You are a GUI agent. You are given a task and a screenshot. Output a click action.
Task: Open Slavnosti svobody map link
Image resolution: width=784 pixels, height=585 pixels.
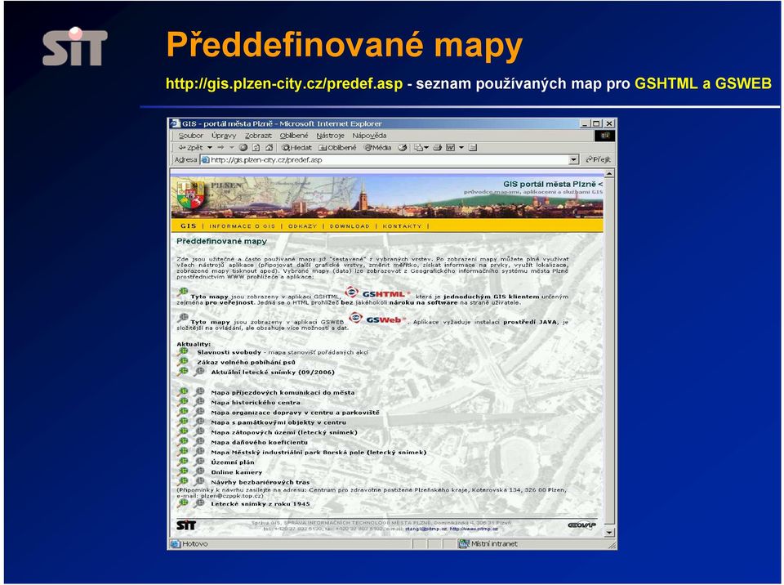click(229, 352)
